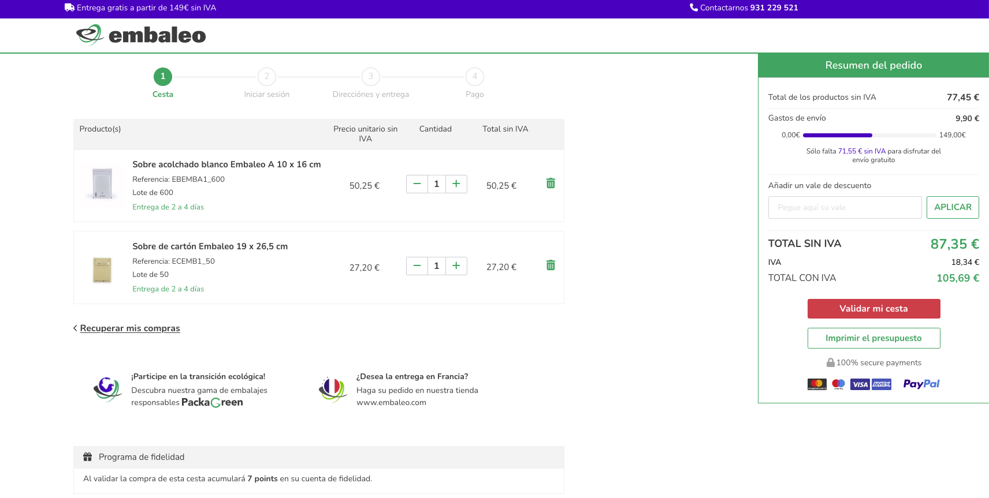Screen dimensions: 989x498
Task: Click the VISA payment icon
Action: click(x=860, y=384)
